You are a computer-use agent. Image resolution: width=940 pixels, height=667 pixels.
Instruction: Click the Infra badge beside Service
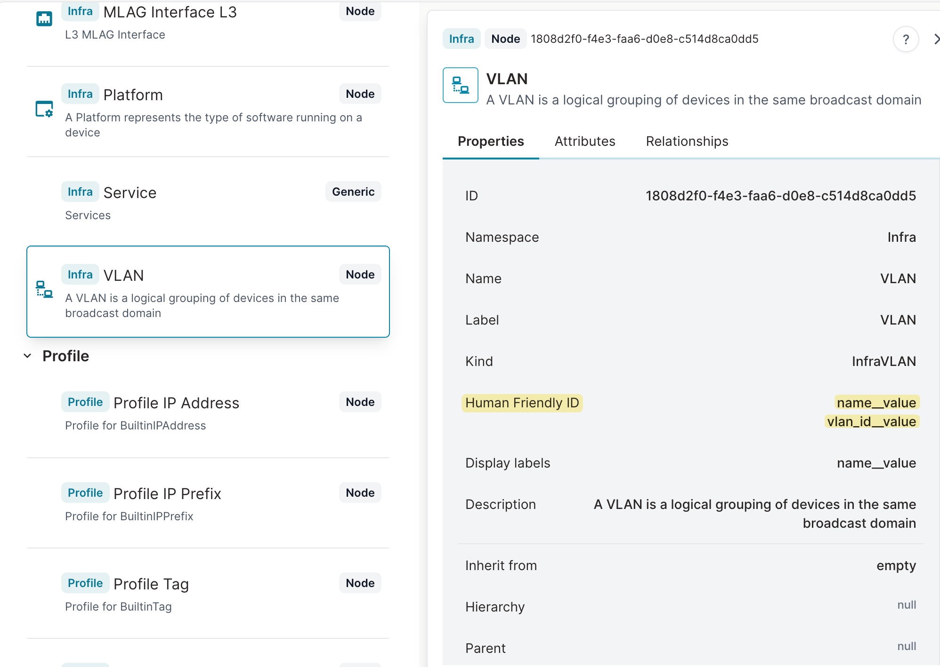(80, 191)
